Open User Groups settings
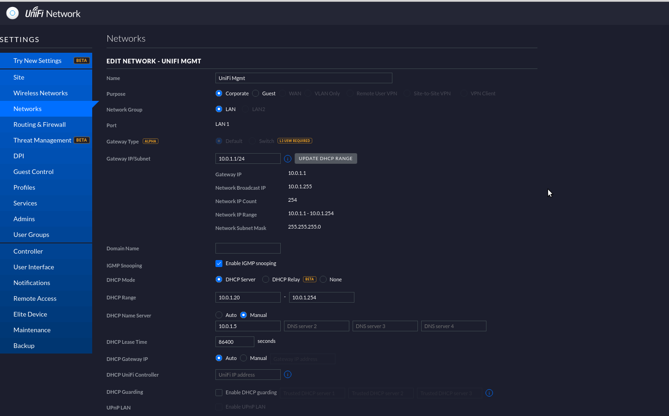 [x=46, y=235]
